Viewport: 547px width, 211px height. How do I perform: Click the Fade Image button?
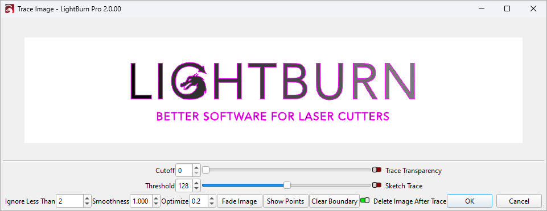point(239,201)
